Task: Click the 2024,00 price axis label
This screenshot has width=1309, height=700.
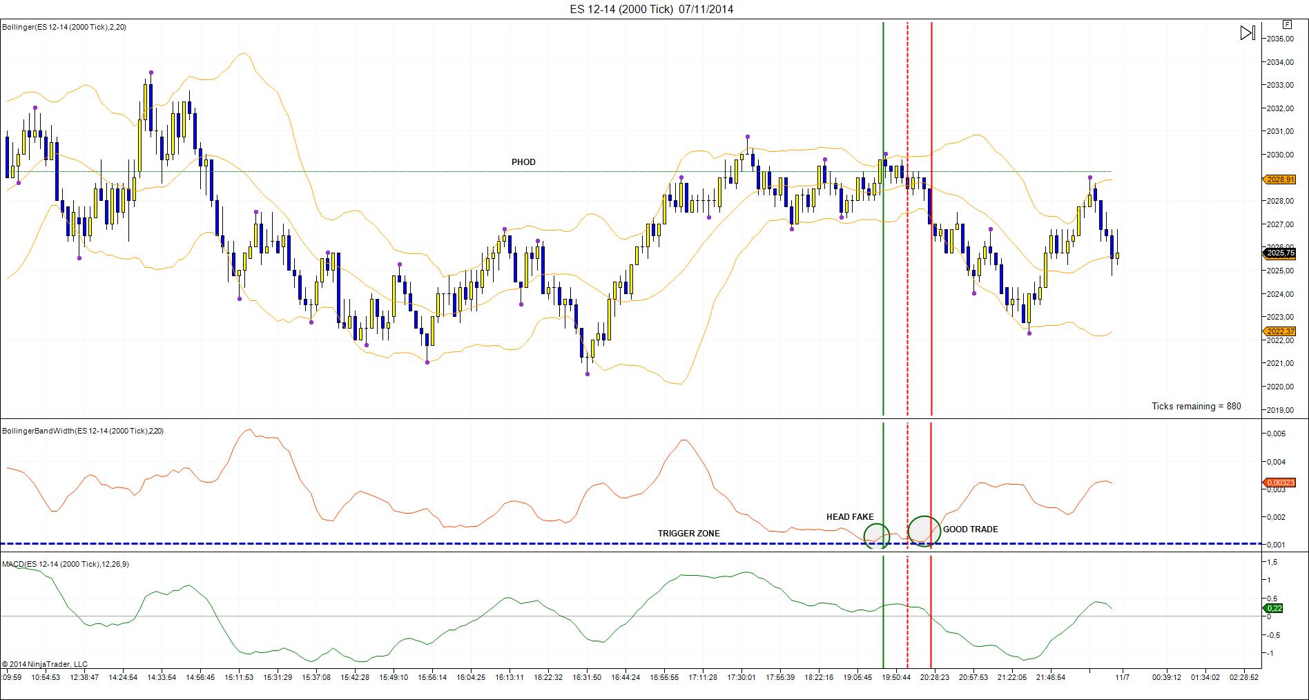Action: coord(1280,294)
